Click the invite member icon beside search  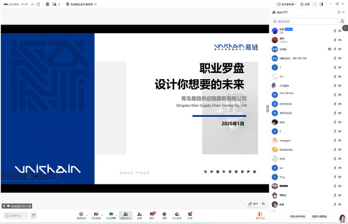tap(342, 22)
